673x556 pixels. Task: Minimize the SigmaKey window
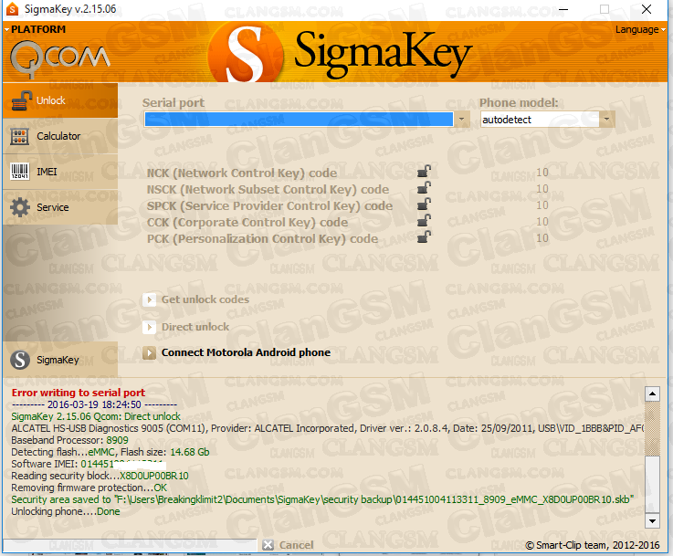click(x=563, y=9)
